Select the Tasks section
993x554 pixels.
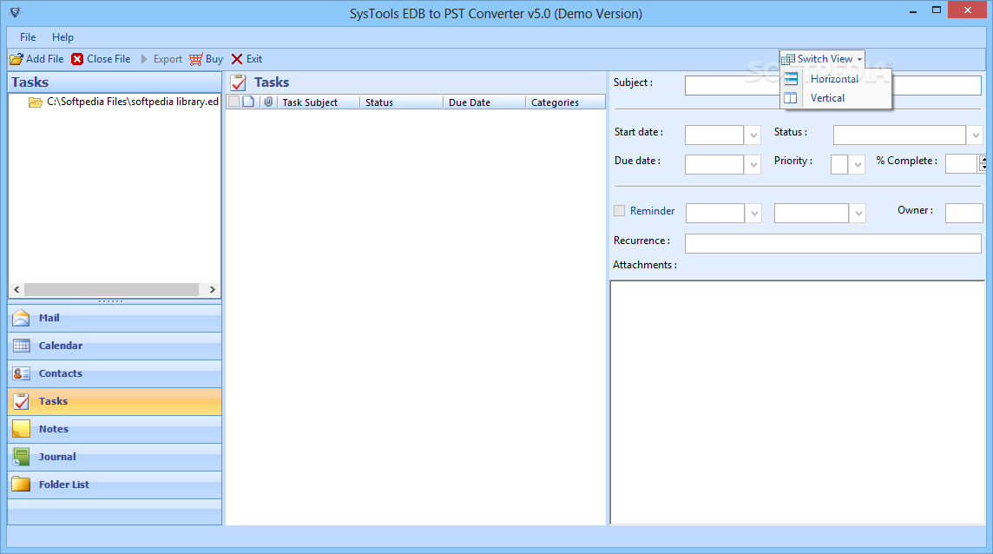(x=115, y=401)
